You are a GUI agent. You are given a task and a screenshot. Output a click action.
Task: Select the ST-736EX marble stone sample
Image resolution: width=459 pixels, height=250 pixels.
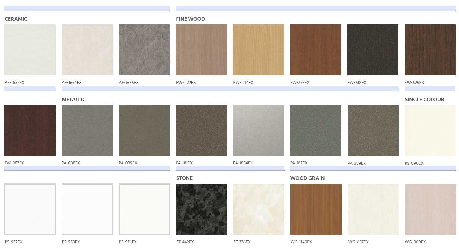[x=259, y=209]
